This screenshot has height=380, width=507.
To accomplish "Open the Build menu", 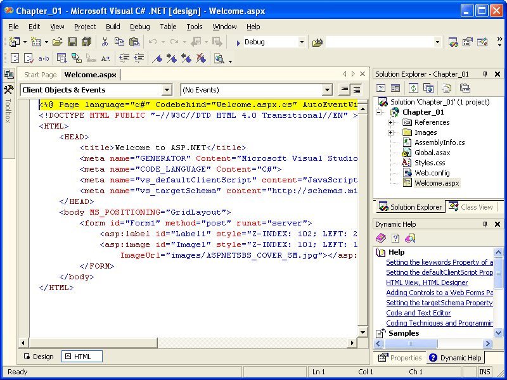I will (113, 27).
